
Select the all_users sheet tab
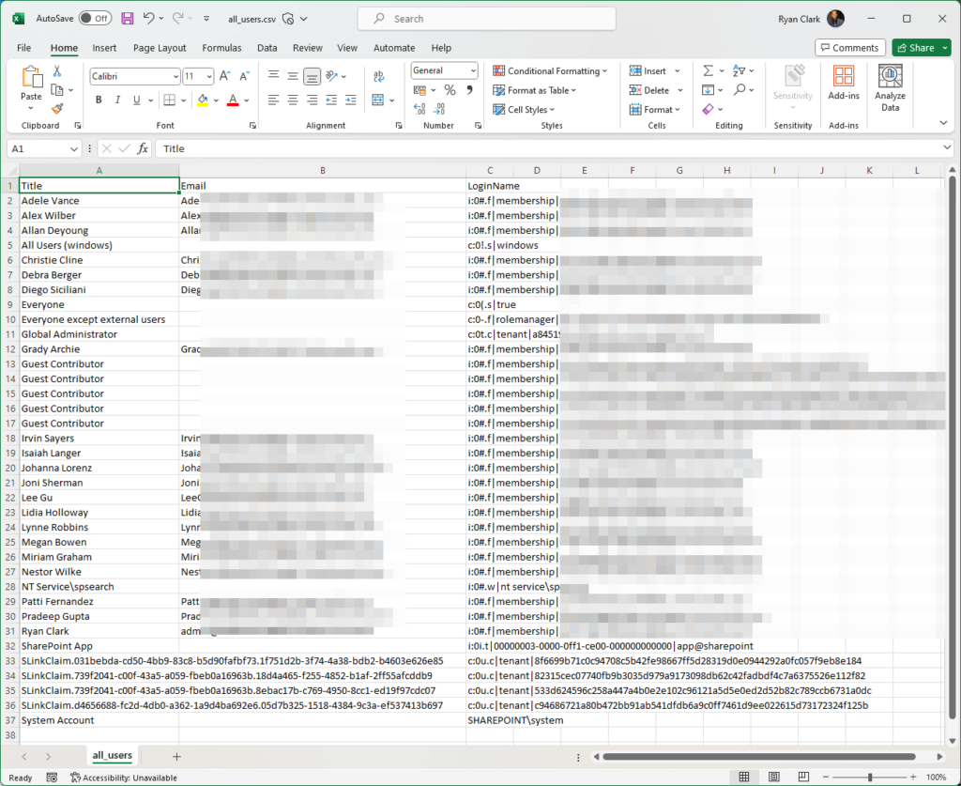(113, 755)
